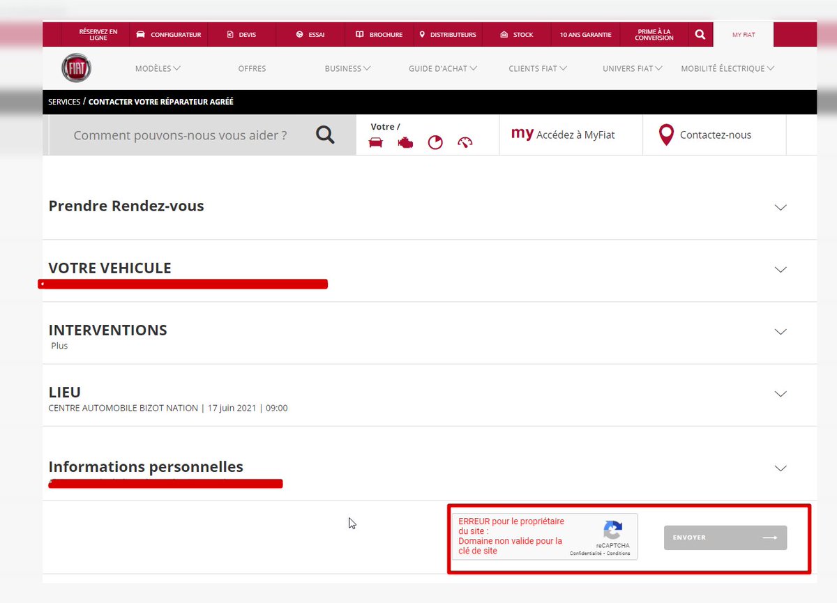The height and width of the screenshot is (603, 837).
Task: Click the LIEU heading
Action: coord(65,392)
